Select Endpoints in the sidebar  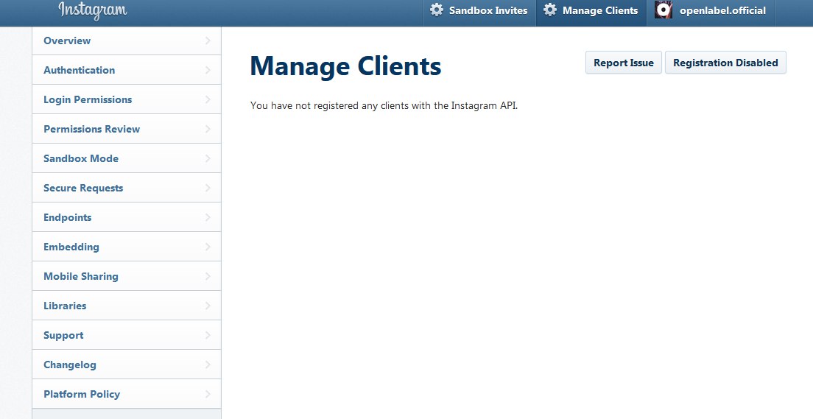click(x=127, y=217)
